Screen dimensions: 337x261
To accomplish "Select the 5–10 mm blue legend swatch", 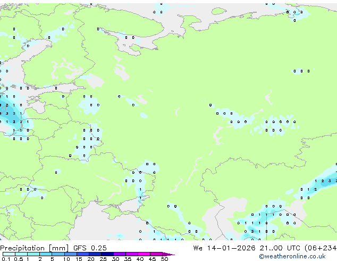I will pos(58,254).
